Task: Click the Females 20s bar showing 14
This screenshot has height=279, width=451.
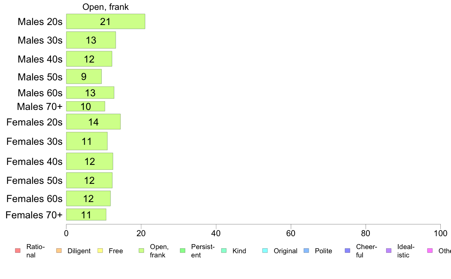Action: (x=93, y=122)
